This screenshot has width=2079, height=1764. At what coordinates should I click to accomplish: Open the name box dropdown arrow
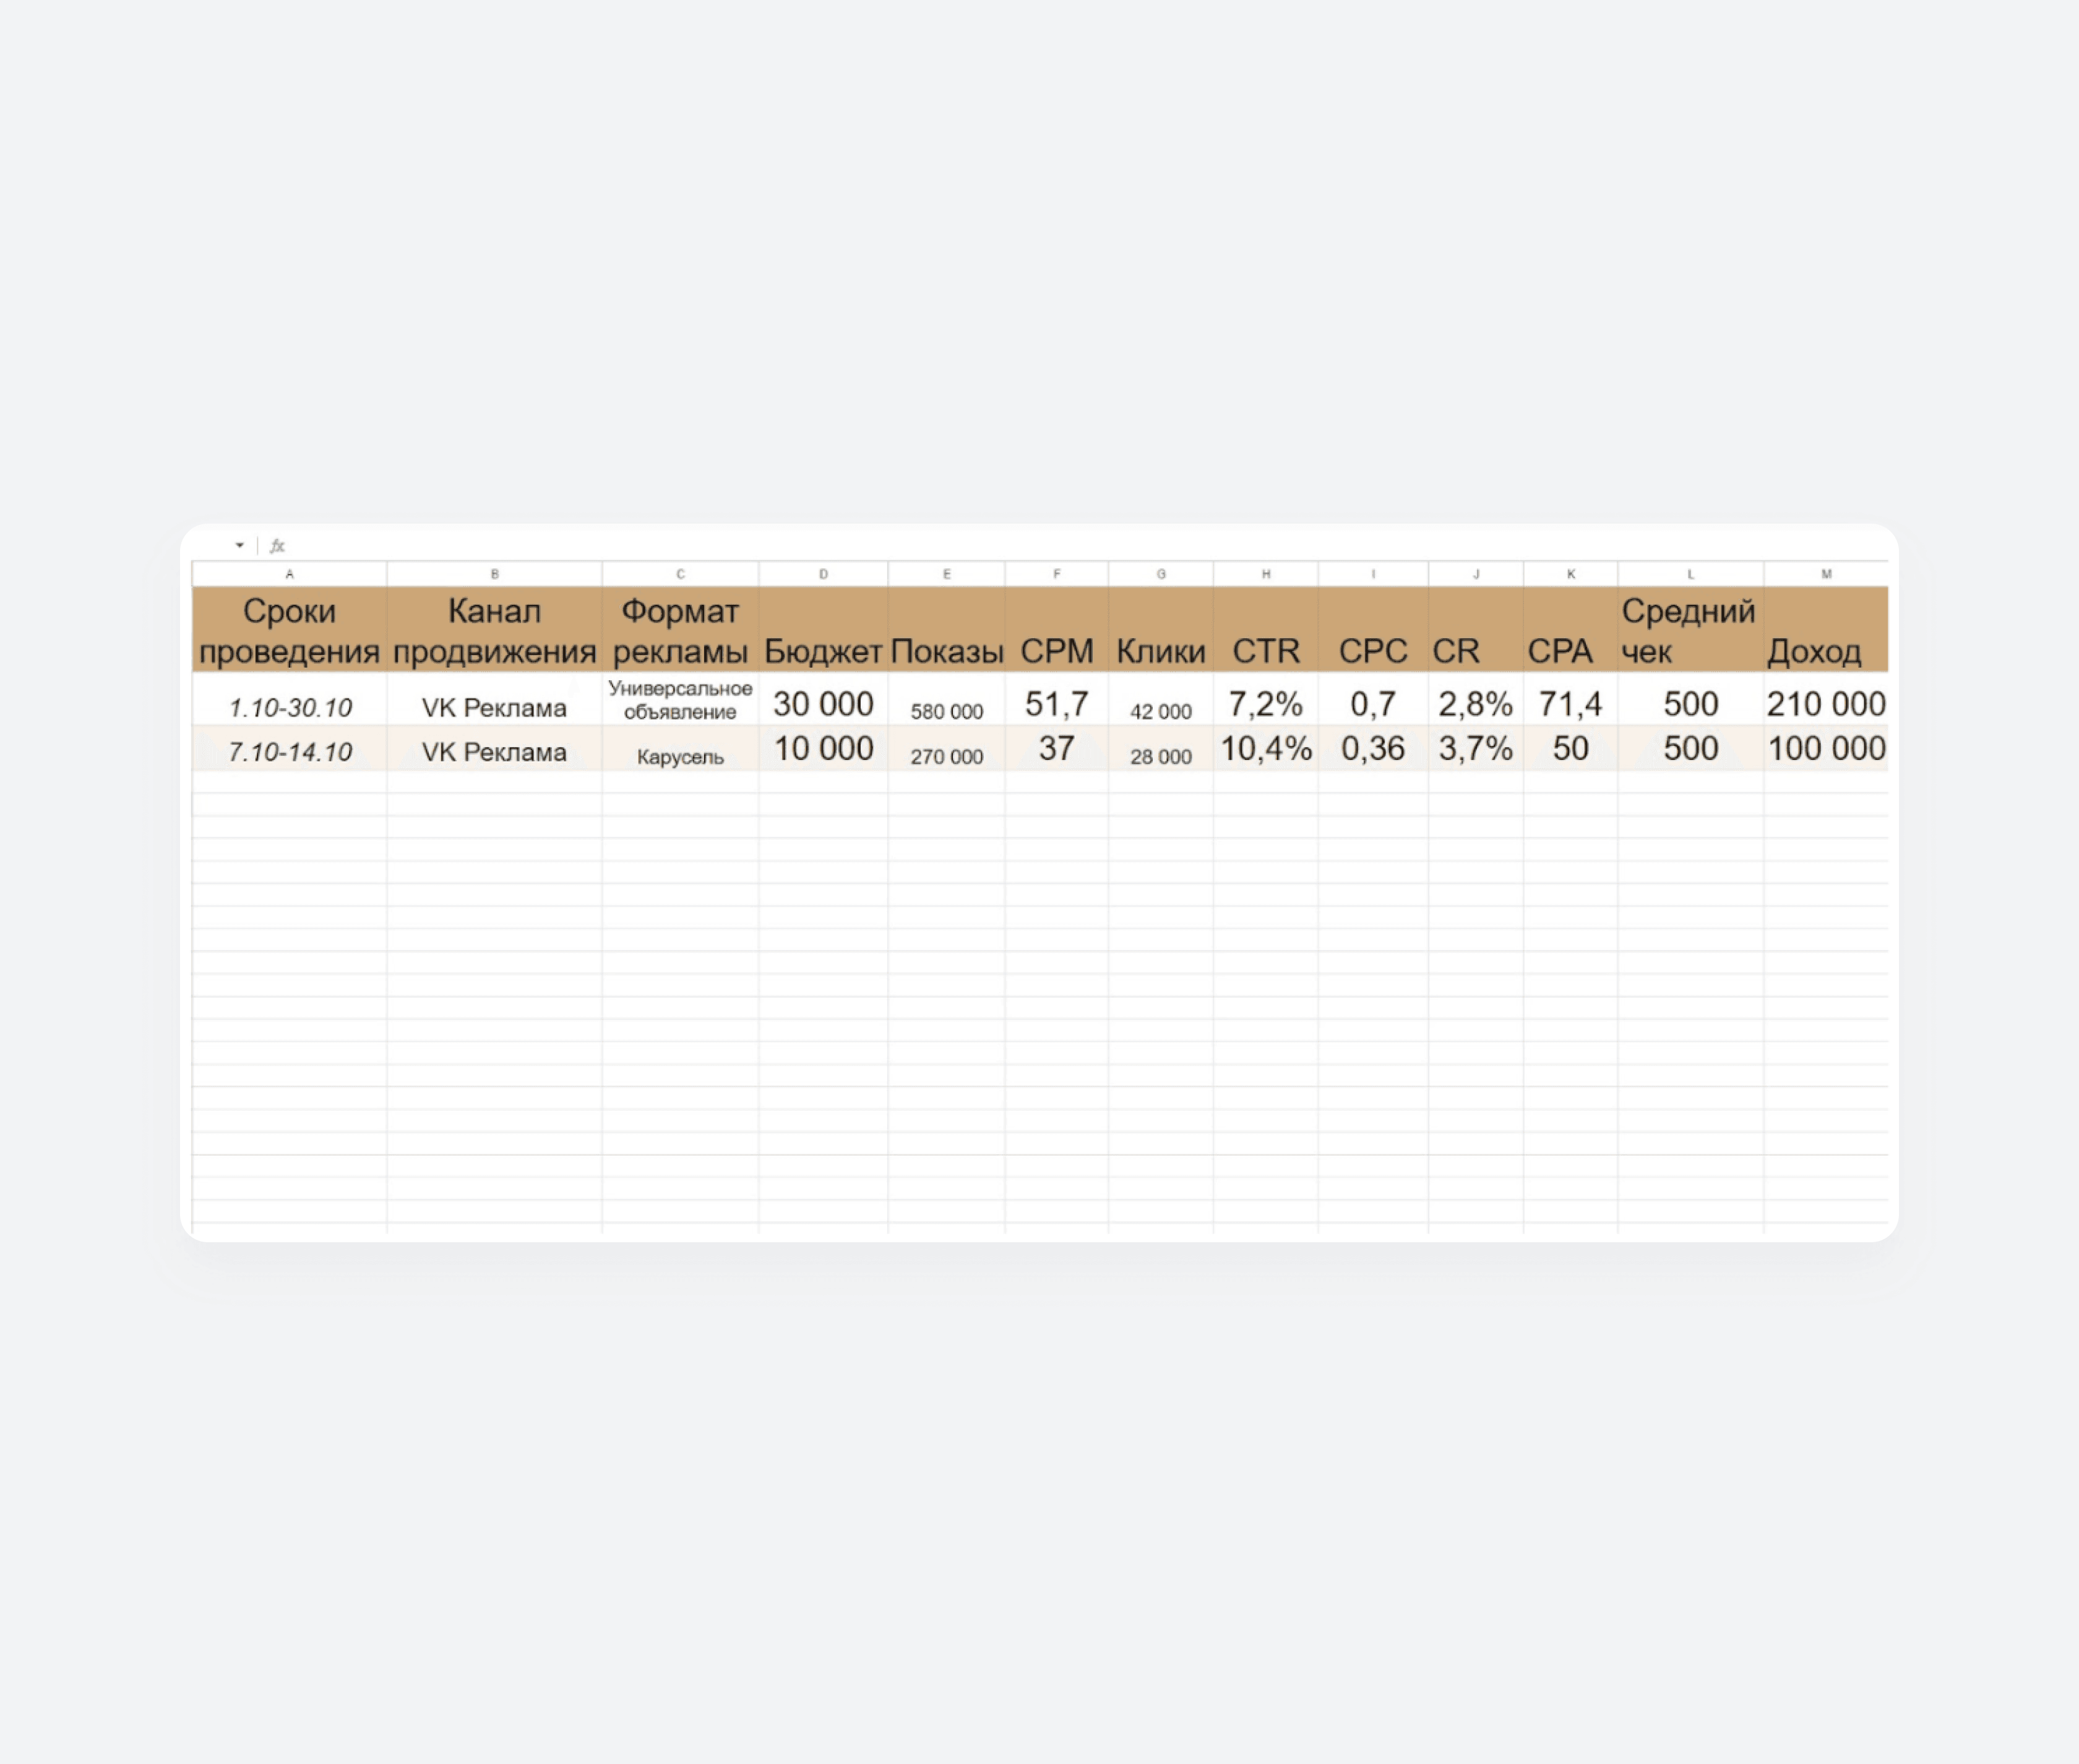click(240, 545)
